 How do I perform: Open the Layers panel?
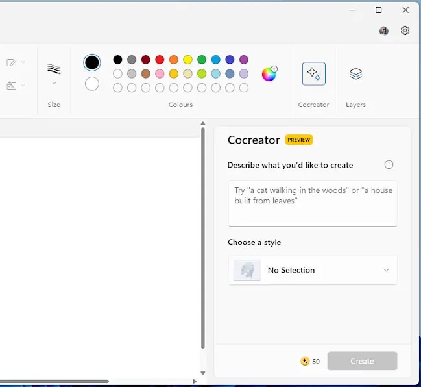(x=355, y=73)
